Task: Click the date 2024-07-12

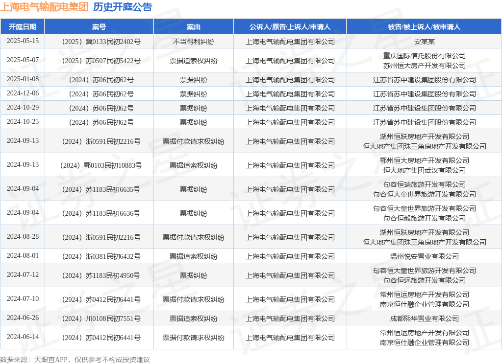Action: [x=23, y=275]
